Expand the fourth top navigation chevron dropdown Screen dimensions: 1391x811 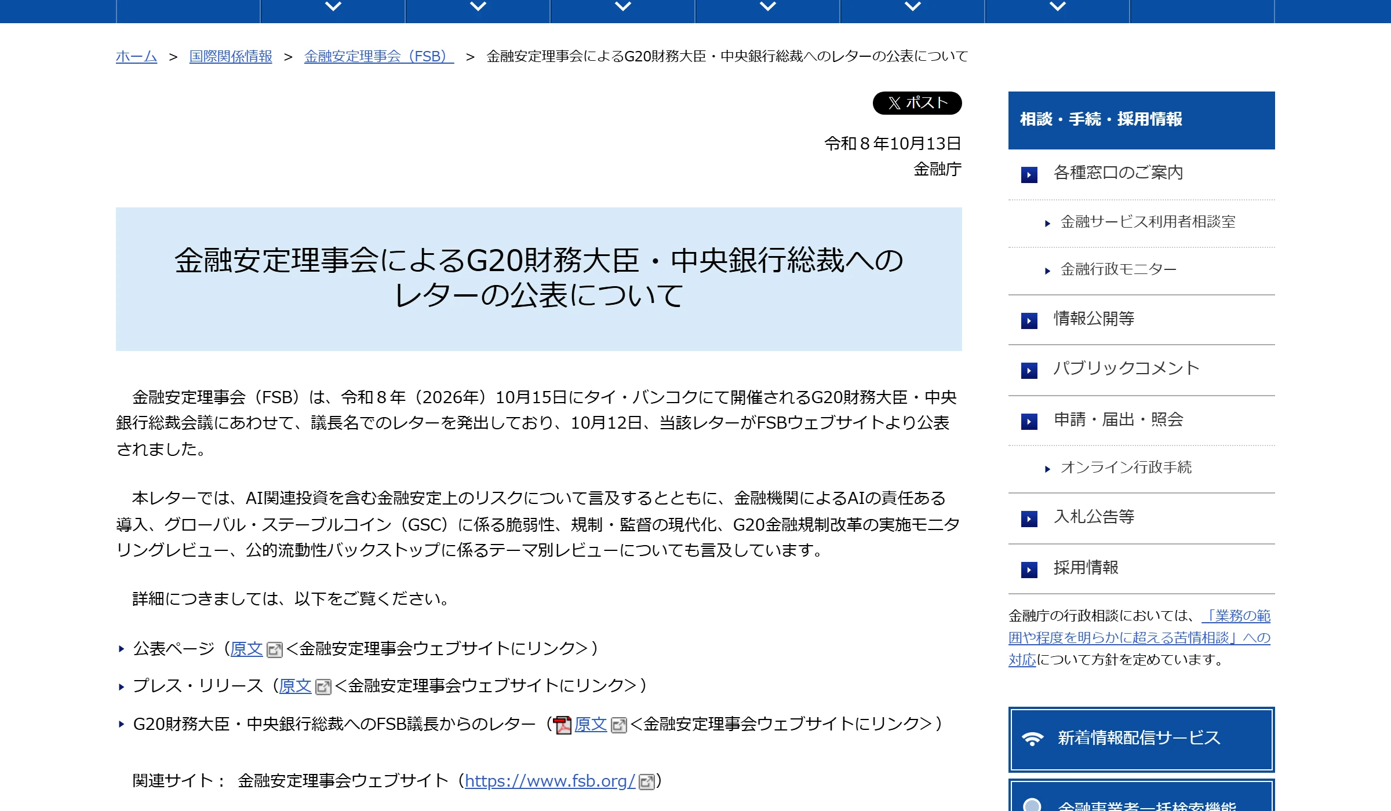(768, 7)
